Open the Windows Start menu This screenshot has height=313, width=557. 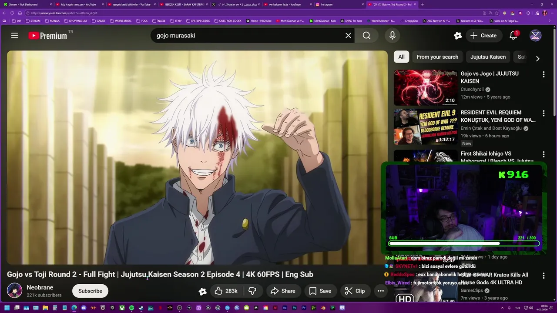coord(7,308)
